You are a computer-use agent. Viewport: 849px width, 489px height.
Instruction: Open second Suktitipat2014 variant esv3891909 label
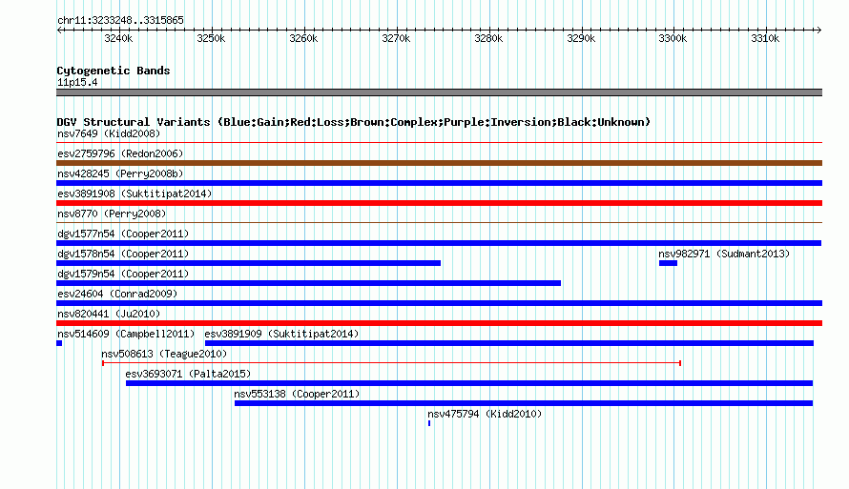[x=281, y=334]
